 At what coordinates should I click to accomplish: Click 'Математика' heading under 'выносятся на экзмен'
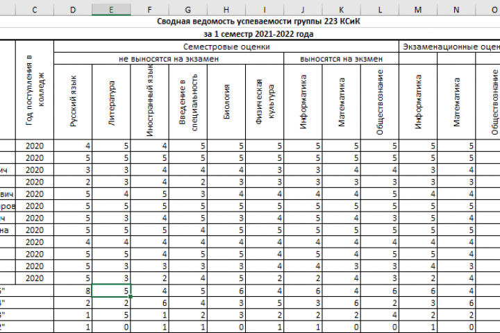tap(342, 102)
